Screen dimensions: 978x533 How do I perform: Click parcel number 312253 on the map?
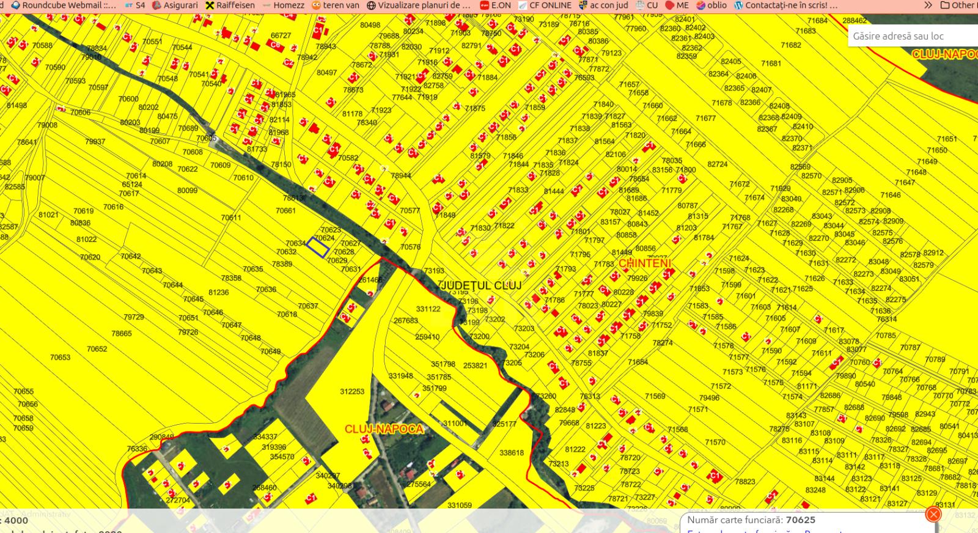[x=351, y=392]
